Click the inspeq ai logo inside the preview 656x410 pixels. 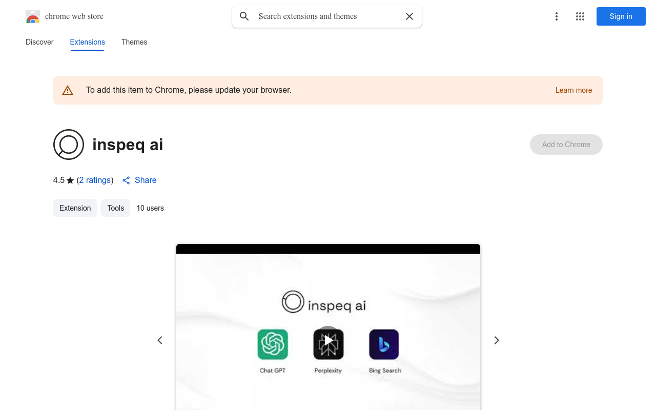pyautogui.click(x=324, y=302)
